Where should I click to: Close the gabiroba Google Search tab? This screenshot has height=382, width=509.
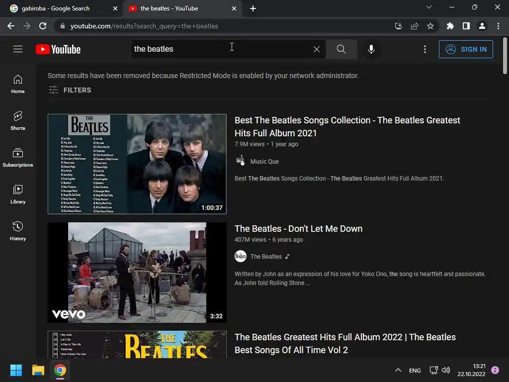coord(115,8)
